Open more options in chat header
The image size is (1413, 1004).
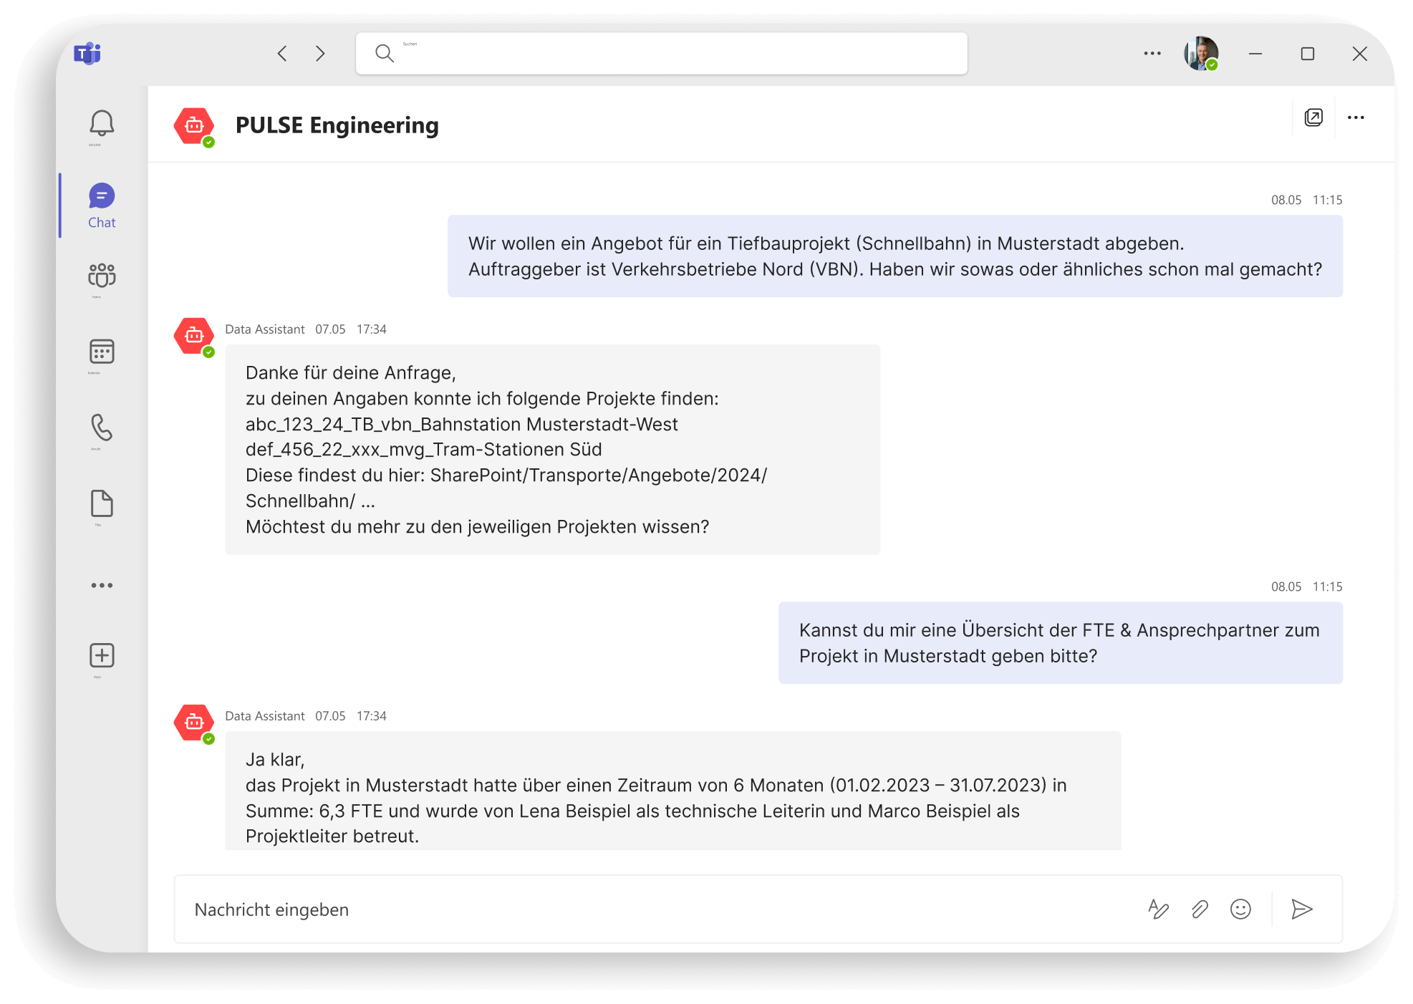coord(1356,117)
